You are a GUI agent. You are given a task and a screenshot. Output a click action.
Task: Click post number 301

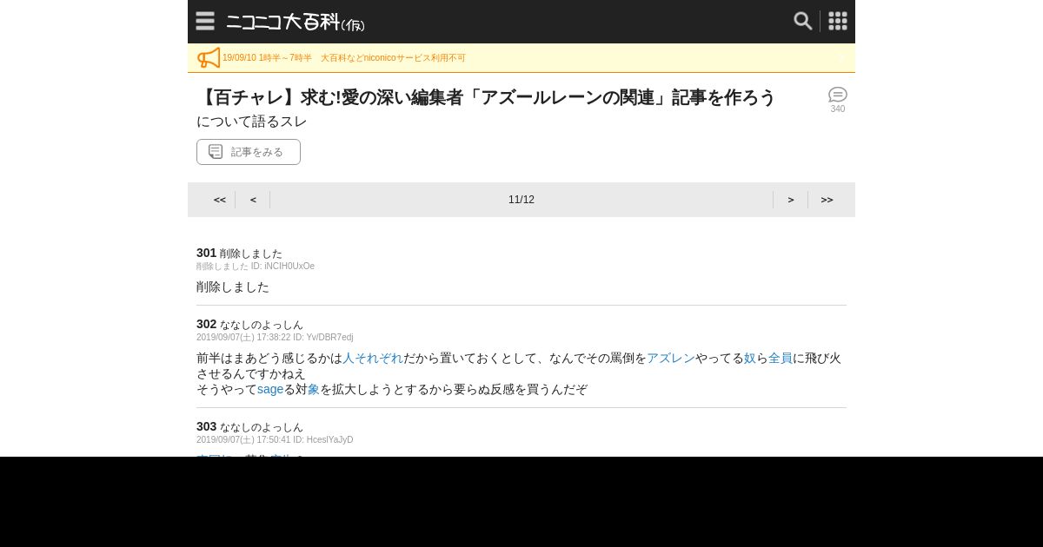click(206, 253)
